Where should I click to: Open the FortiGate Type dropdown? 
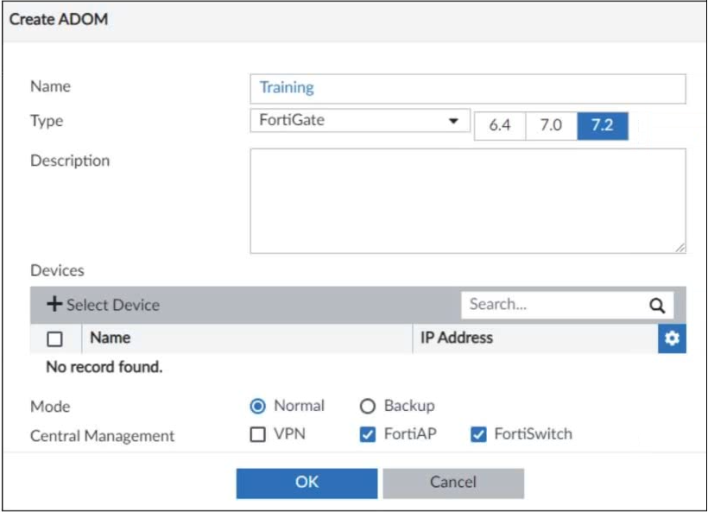click(x=358, y=122)
